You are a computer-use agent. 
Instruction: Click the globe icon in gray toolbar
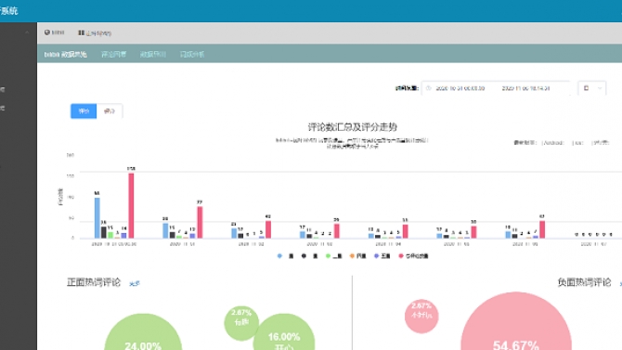[47, 32]
